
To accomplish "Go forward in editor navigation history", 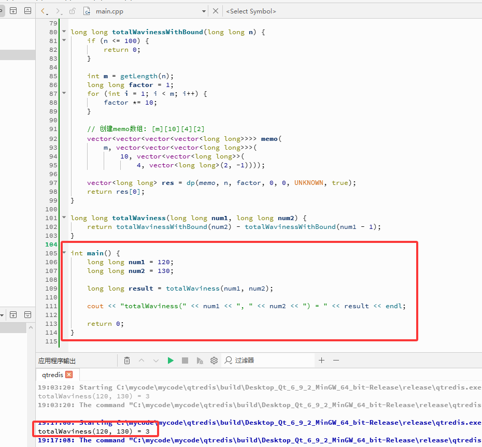I will 58,11.
